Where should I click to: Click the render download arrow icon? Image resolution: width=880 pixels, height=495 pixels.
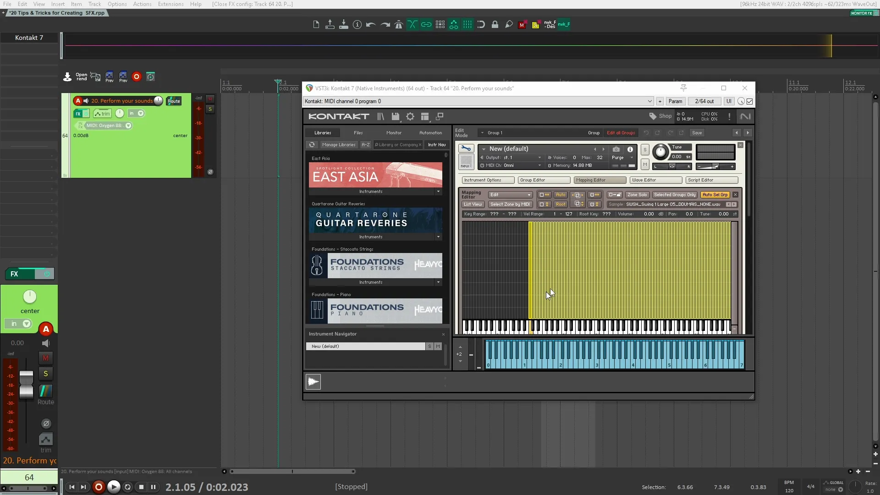pos(67,77)
